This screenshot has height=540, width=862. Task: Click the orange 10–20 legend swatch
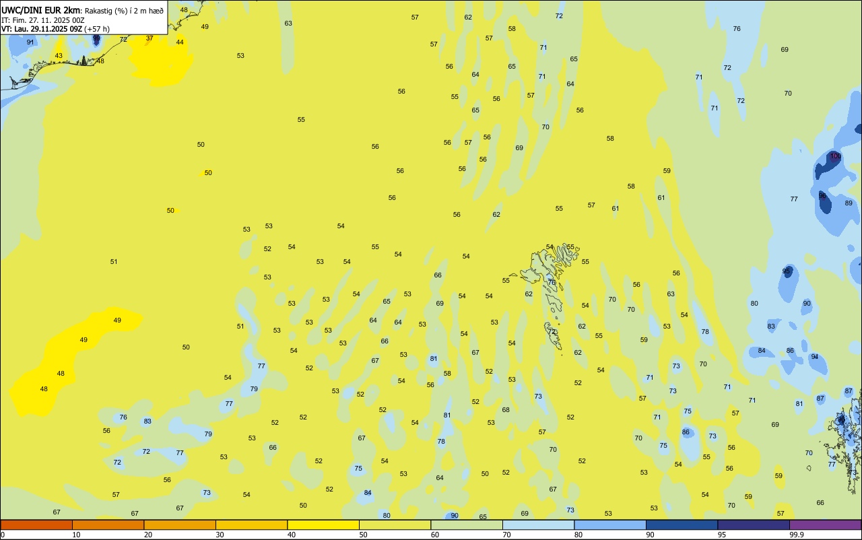point(108,525)
